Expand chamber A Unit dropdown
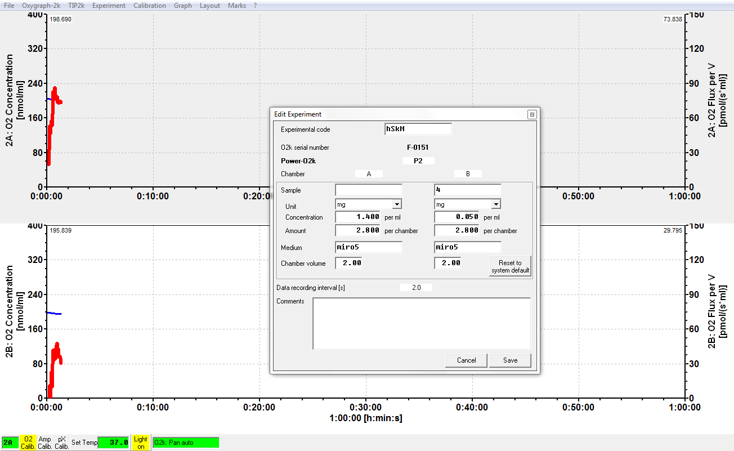Viewport: 734px width, 451px height. click(x=397, y=204)
